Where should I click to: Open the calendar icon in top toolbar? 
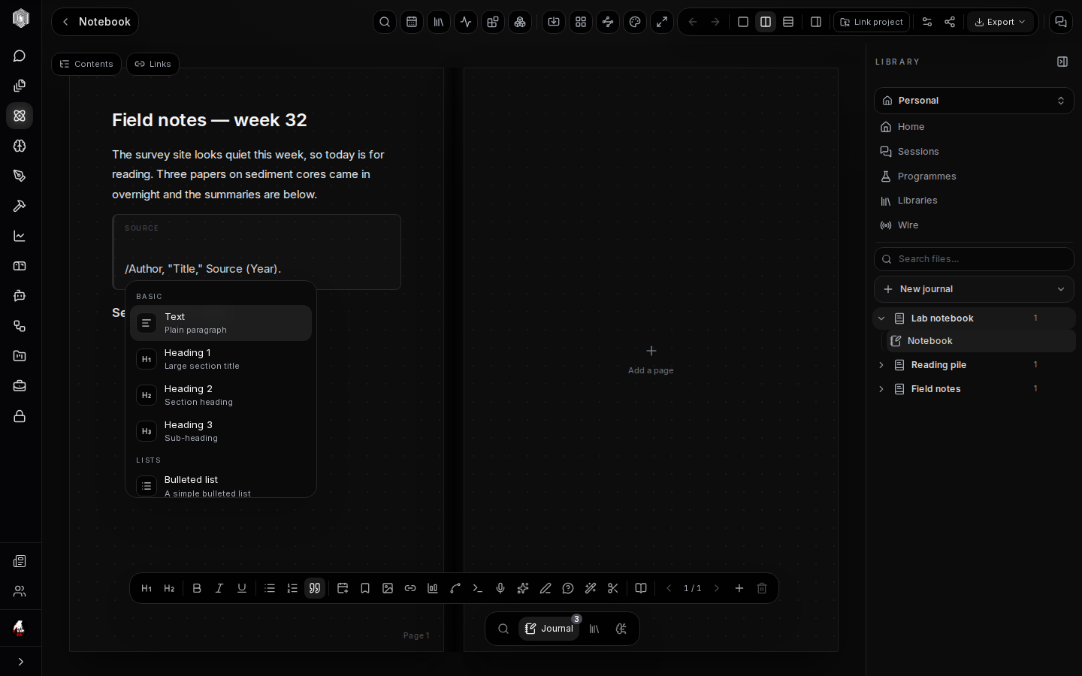(x=412, y=22)
